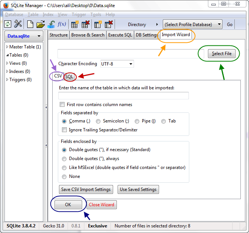This screenshot has width=249, height=233.
Task: Click Save CSV Import Settings
Action: tap(86, 189)
